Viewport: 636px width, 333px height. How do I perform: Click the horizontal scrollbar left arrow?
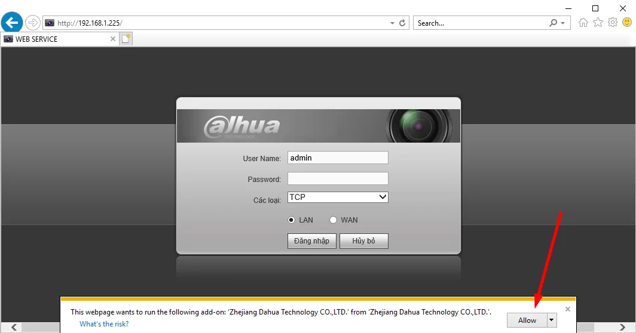pyautogui.click(x=14, y=327)
